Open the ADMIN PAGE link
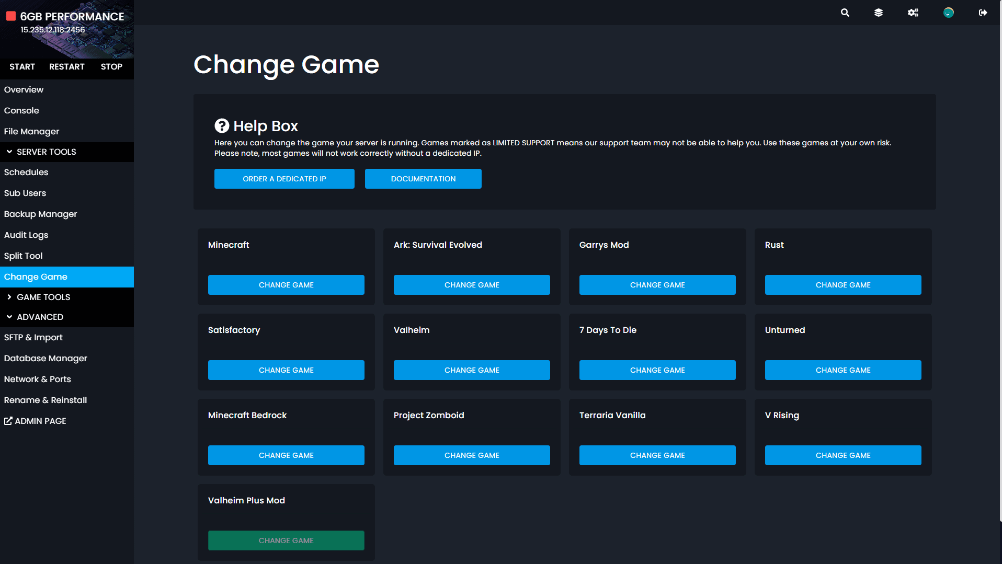Screen dimensions: 1002x564 tap(67, 421)
